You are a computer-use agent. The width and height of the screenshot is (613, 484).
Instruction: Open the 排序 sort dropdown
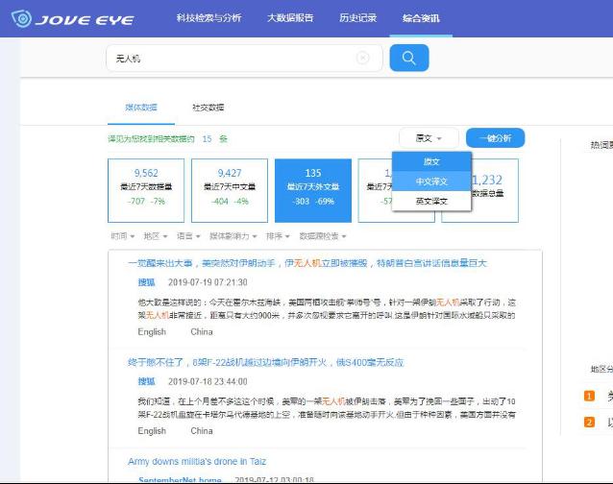pos(278,236)
